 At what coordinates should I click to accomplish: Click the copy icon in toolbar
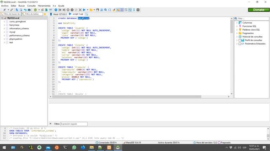click(x=17, y=10)
